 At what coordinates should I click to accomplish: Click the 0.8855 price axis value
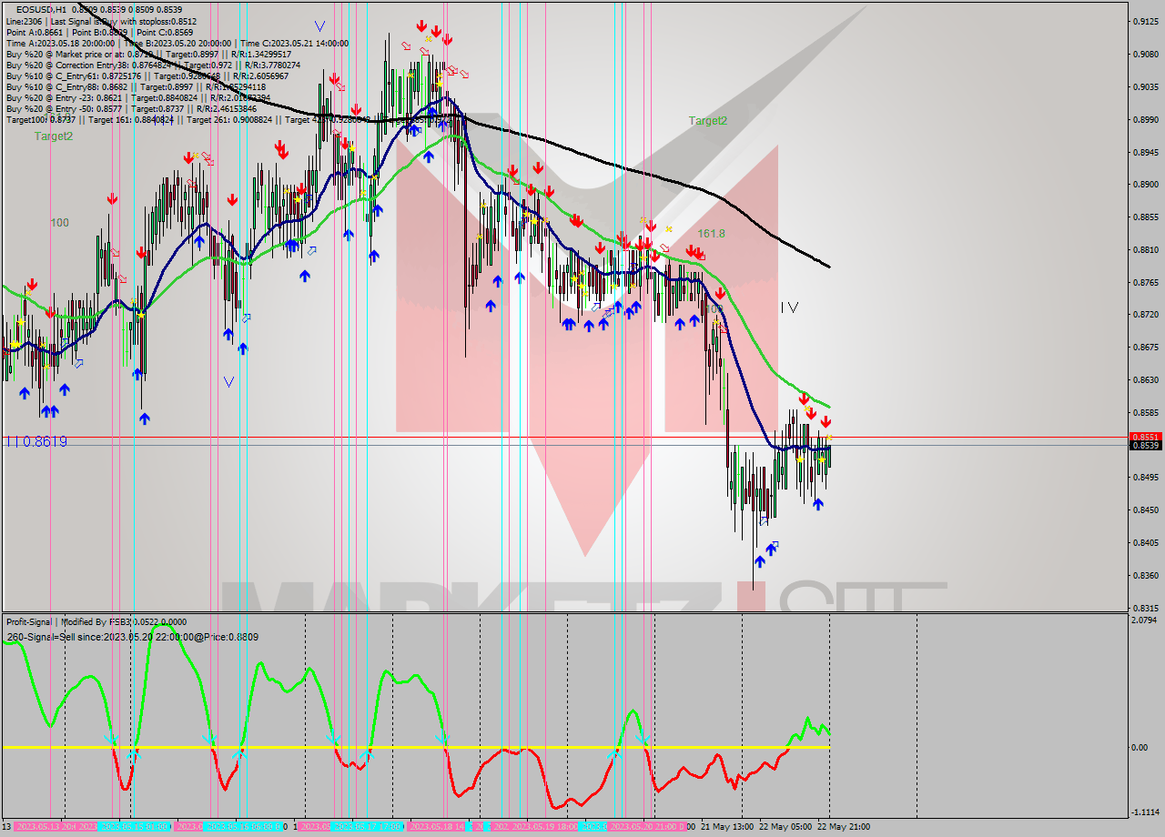click(1145, 217)
